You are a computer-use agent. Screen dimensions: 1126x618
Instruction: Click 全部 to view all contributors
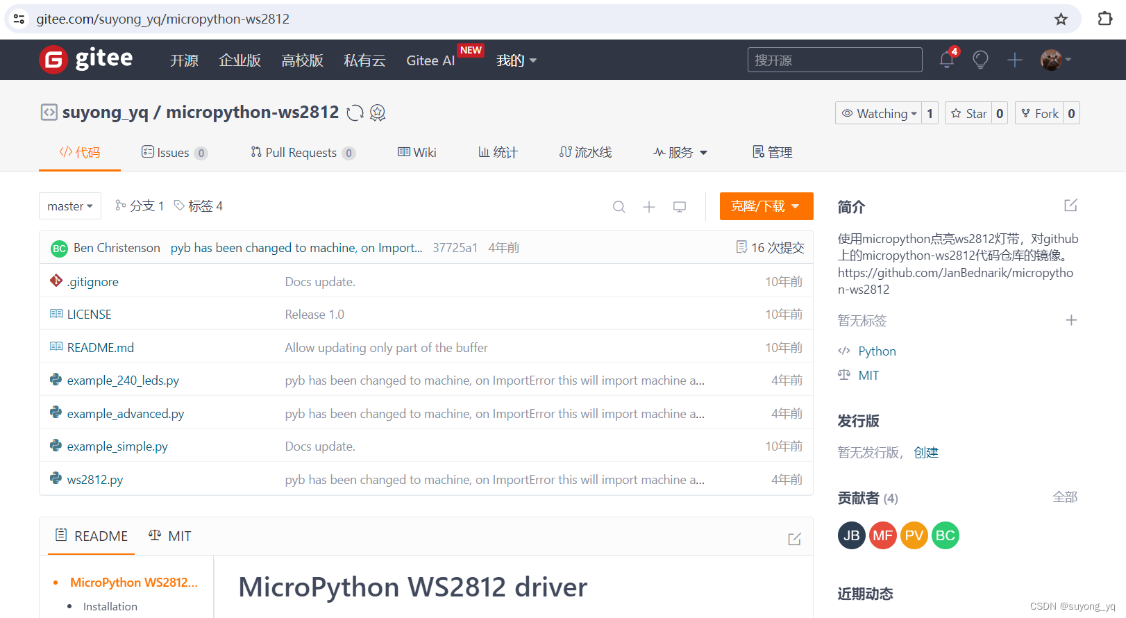(1065, 497)
